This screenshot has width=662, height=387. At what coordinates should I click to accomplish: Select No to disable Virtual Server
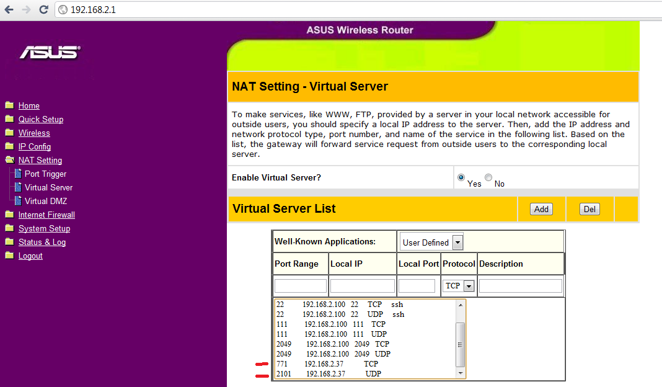coord(488,178)
